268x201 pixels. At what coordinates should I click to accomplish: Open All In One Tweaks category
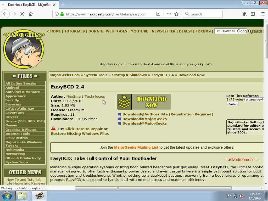[21, 83]
